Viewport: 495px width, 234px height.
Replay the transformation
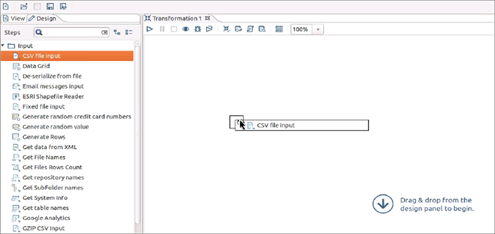(209, 29)
